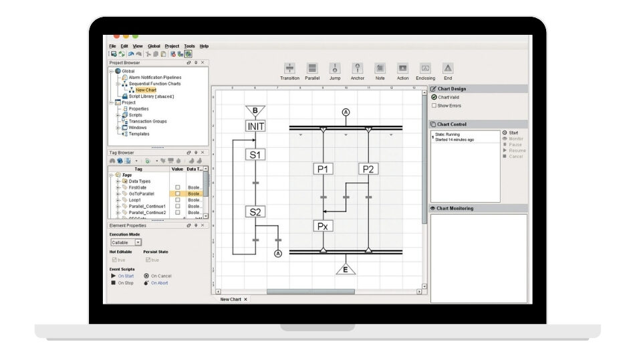This screenshot has height=354, width=635.
Task: Click the canvas horizontal scrollbar thumb
Action: click(311, 291)
